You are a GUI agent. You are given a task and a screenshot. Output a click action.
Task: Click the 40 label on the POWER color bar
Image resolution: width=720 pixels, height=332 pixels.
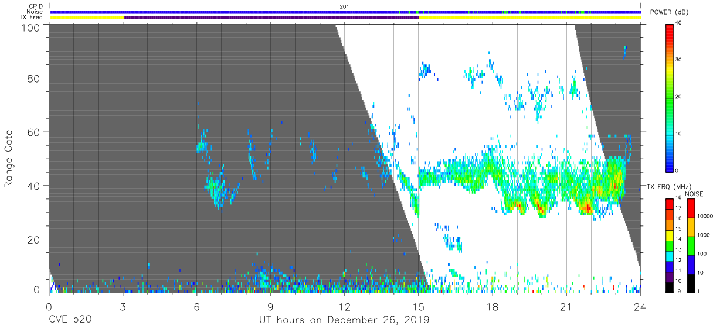tap(680, 23)
